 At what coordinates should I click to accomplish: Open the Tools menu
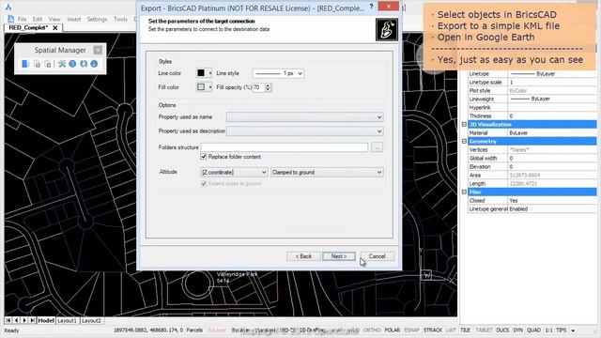(120, 19)
